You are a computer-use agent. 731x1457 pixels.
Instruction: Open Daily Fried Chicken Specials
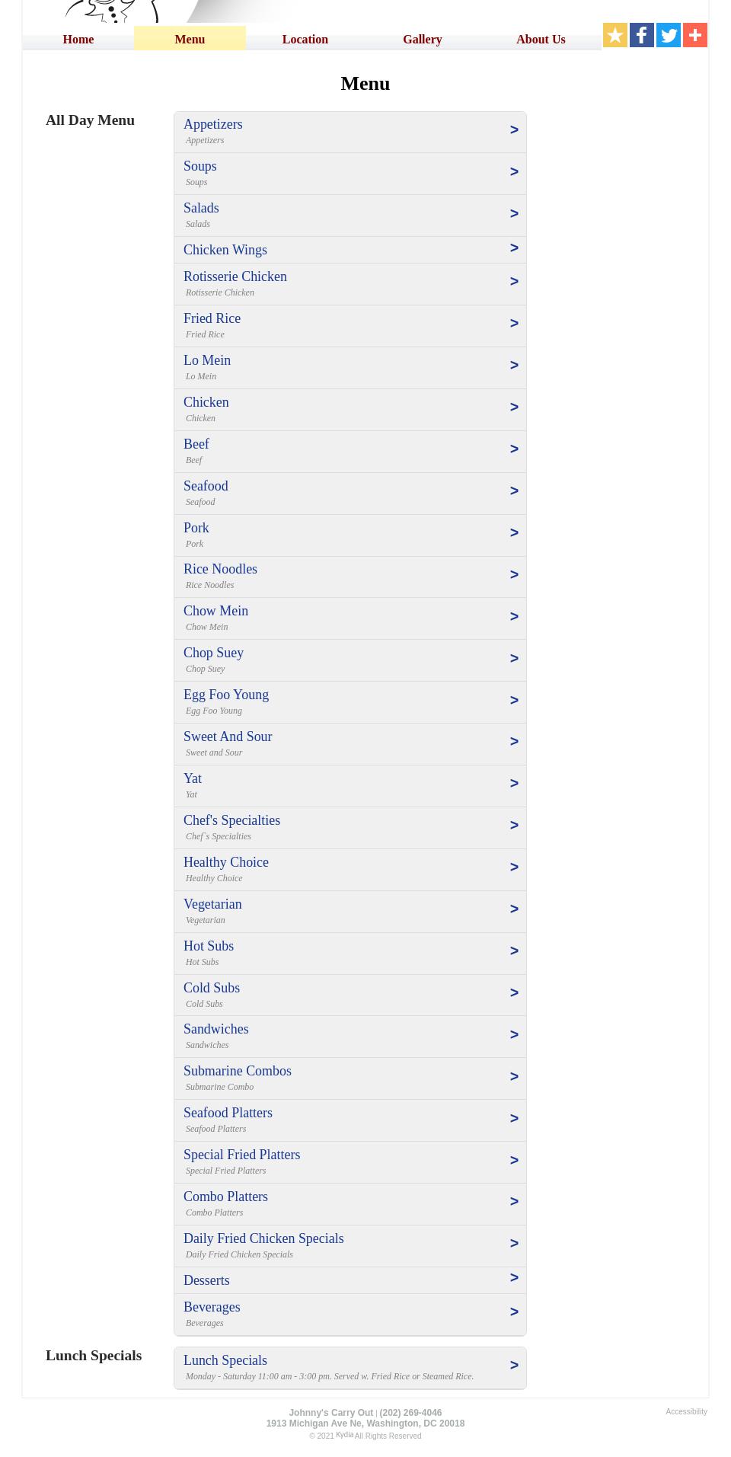click(263, 1238)
